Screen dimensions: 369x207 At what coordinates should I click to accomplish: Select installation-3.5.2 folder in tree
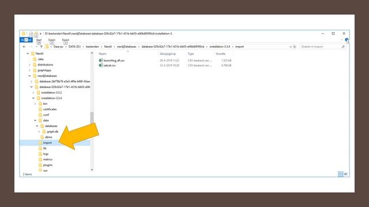[x=51, y=93]
